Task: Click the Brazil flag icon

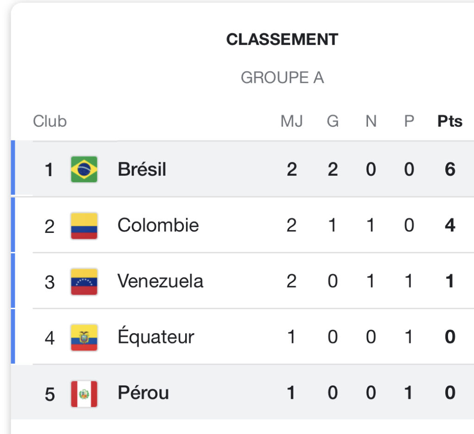Action: pos(84,169)
